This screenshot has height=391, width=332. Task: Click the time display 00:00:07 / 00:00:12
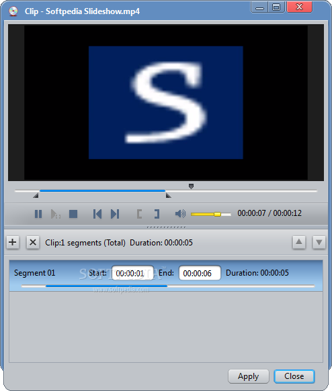pyautogui.click(x=269, y=213)
